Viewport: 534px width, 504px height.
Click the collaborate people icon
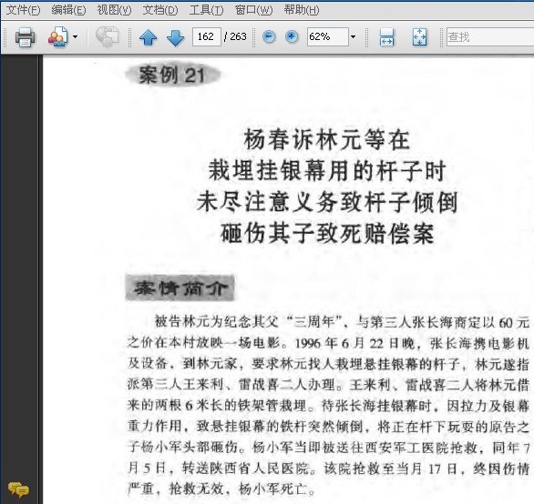(x=58, y=36)
